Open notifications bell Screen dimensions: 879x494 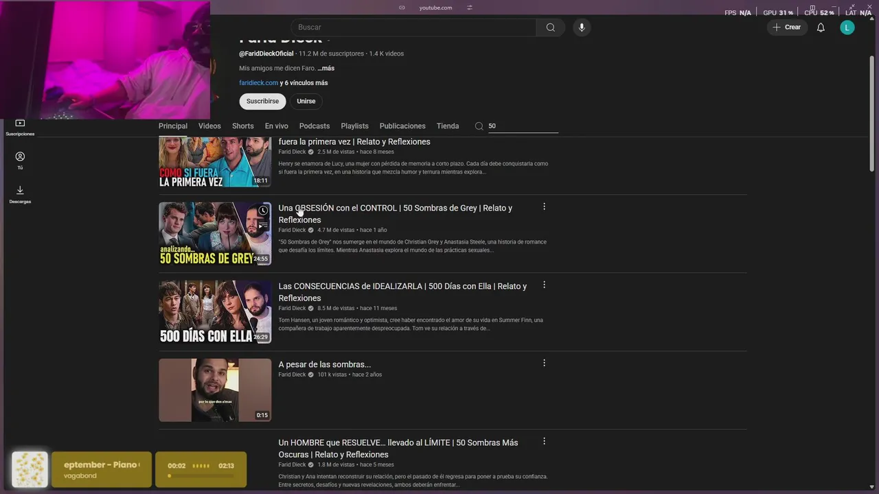click(x=821, y=27)
